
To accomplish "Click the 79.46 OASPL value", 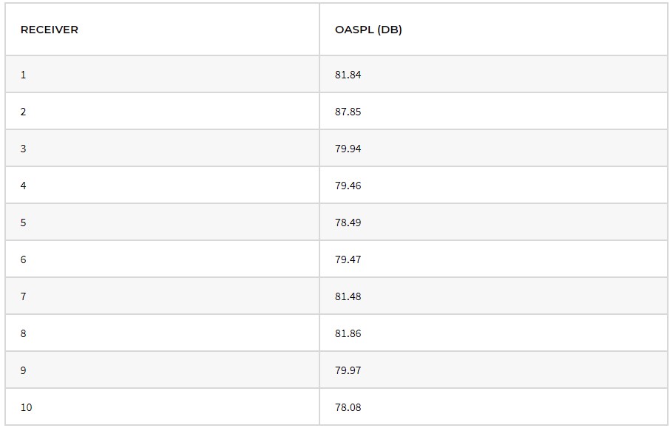I will [x=348, y=186].
